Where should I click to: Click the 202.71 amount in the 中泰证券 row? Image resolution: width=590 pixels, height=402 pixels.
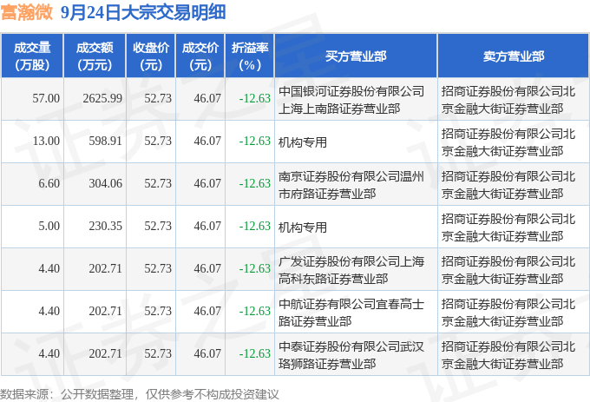(x=105, y=354)
